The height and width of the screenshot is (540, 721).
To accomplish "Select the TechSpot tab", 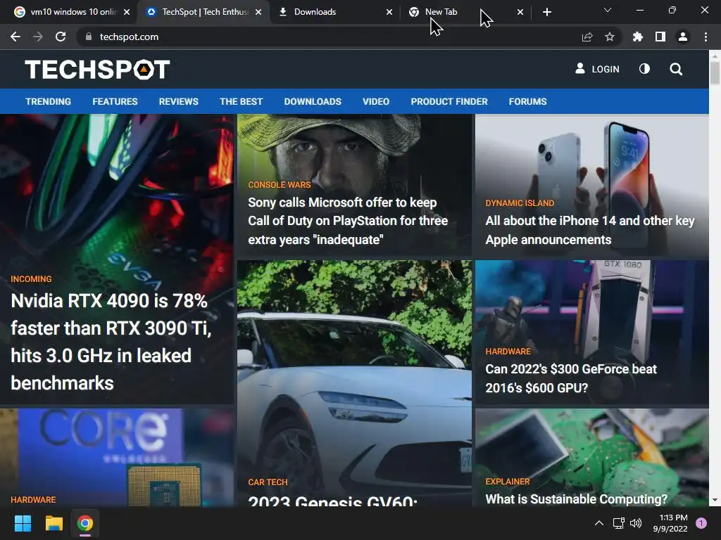I will (203, 12).
